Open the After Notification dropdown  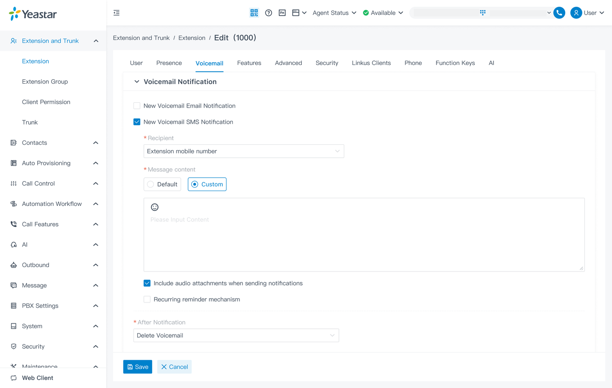[x=236, y=335]
